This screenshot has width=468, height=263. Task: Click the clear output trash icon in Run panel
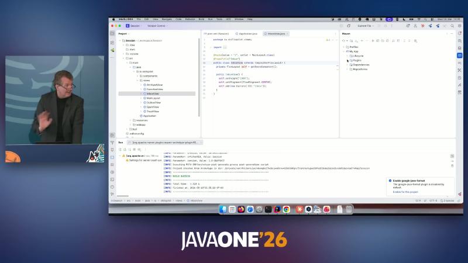(452, 166)
